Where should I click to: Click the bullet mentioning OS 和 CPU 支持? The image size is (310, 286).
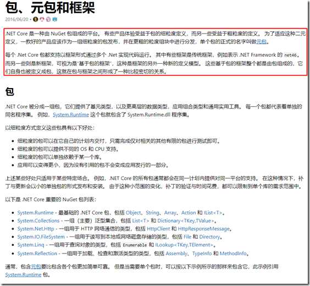68,149
